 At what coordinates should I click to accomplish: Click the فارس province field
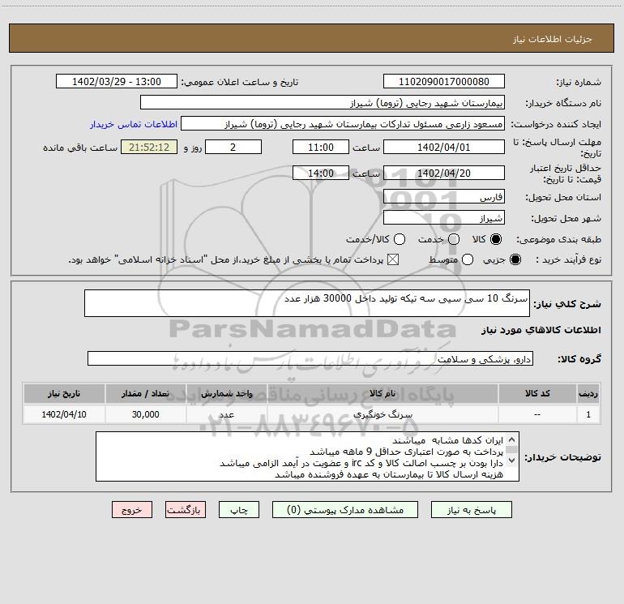point(444,196)
